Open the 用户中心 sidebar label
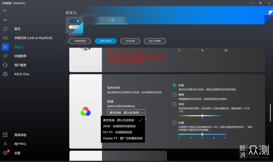The height and width of the screenshot is (162, 273). 20,144
